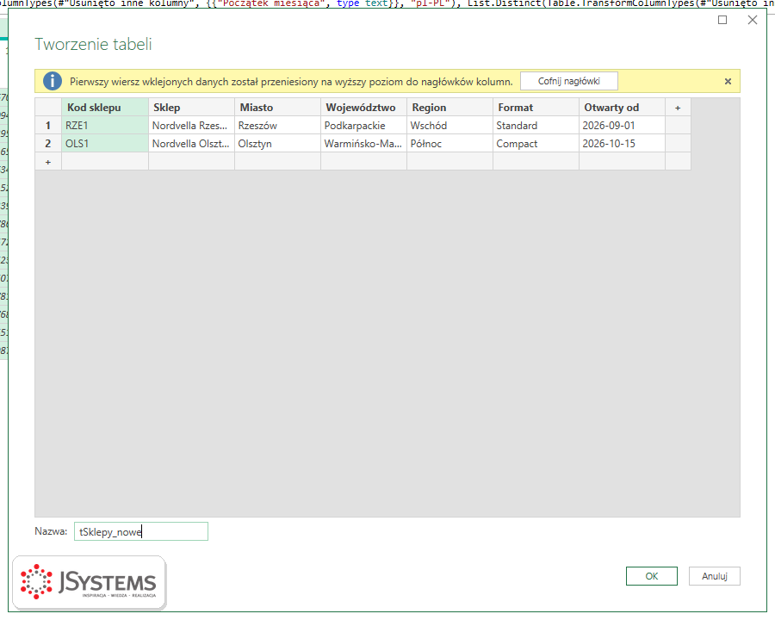Click the blue info icon in banner
The height and width of the screenshot is (620, 775).
tap(53, 81)
